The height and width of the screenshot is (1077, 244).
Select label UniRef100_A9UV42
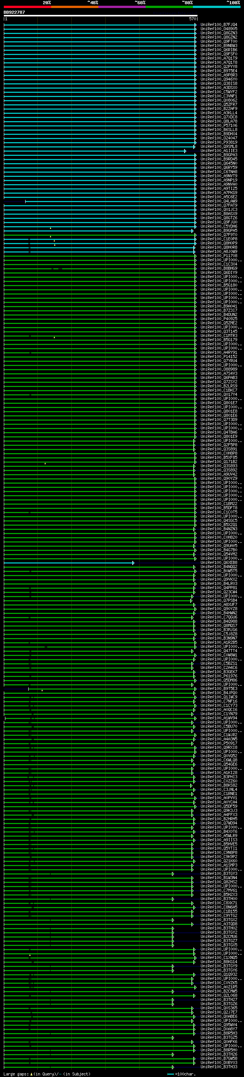[219, 475]
